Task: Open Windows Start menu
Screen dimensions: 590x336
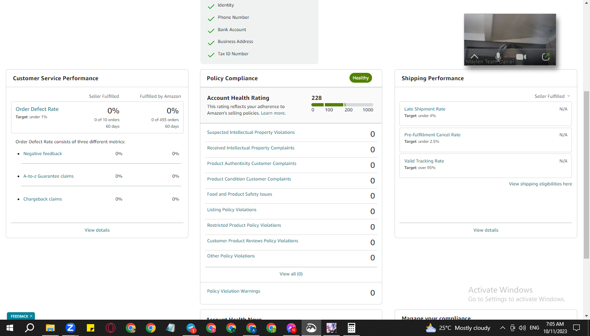Action: tap(10, 328)
